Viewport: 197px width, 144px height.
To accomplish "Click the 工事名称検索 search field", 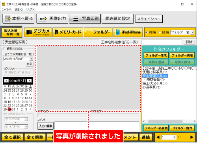I will 162,42.
